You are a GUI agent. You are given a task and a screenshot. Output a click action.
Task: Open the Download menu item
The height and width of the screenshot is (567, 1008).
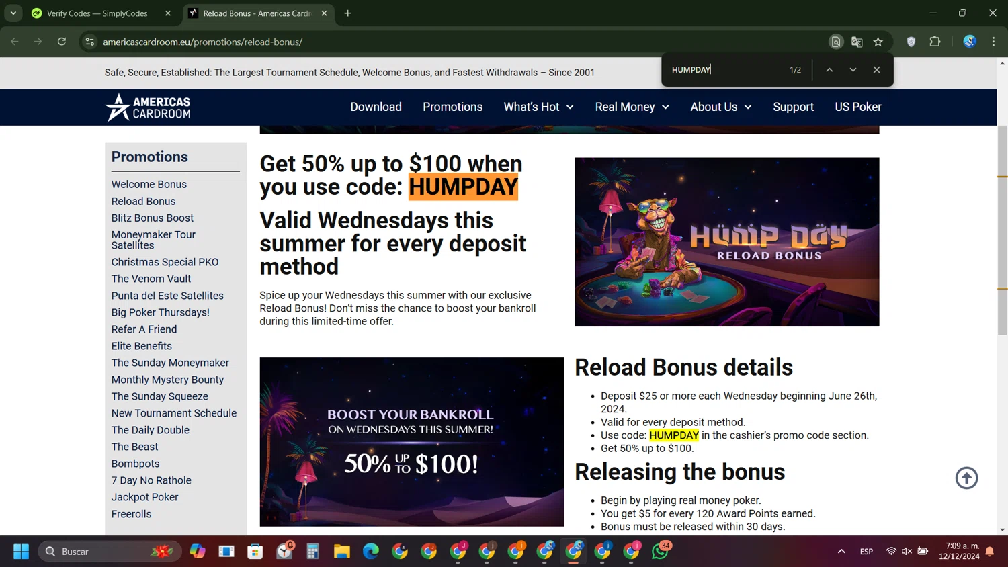[376, 107]
